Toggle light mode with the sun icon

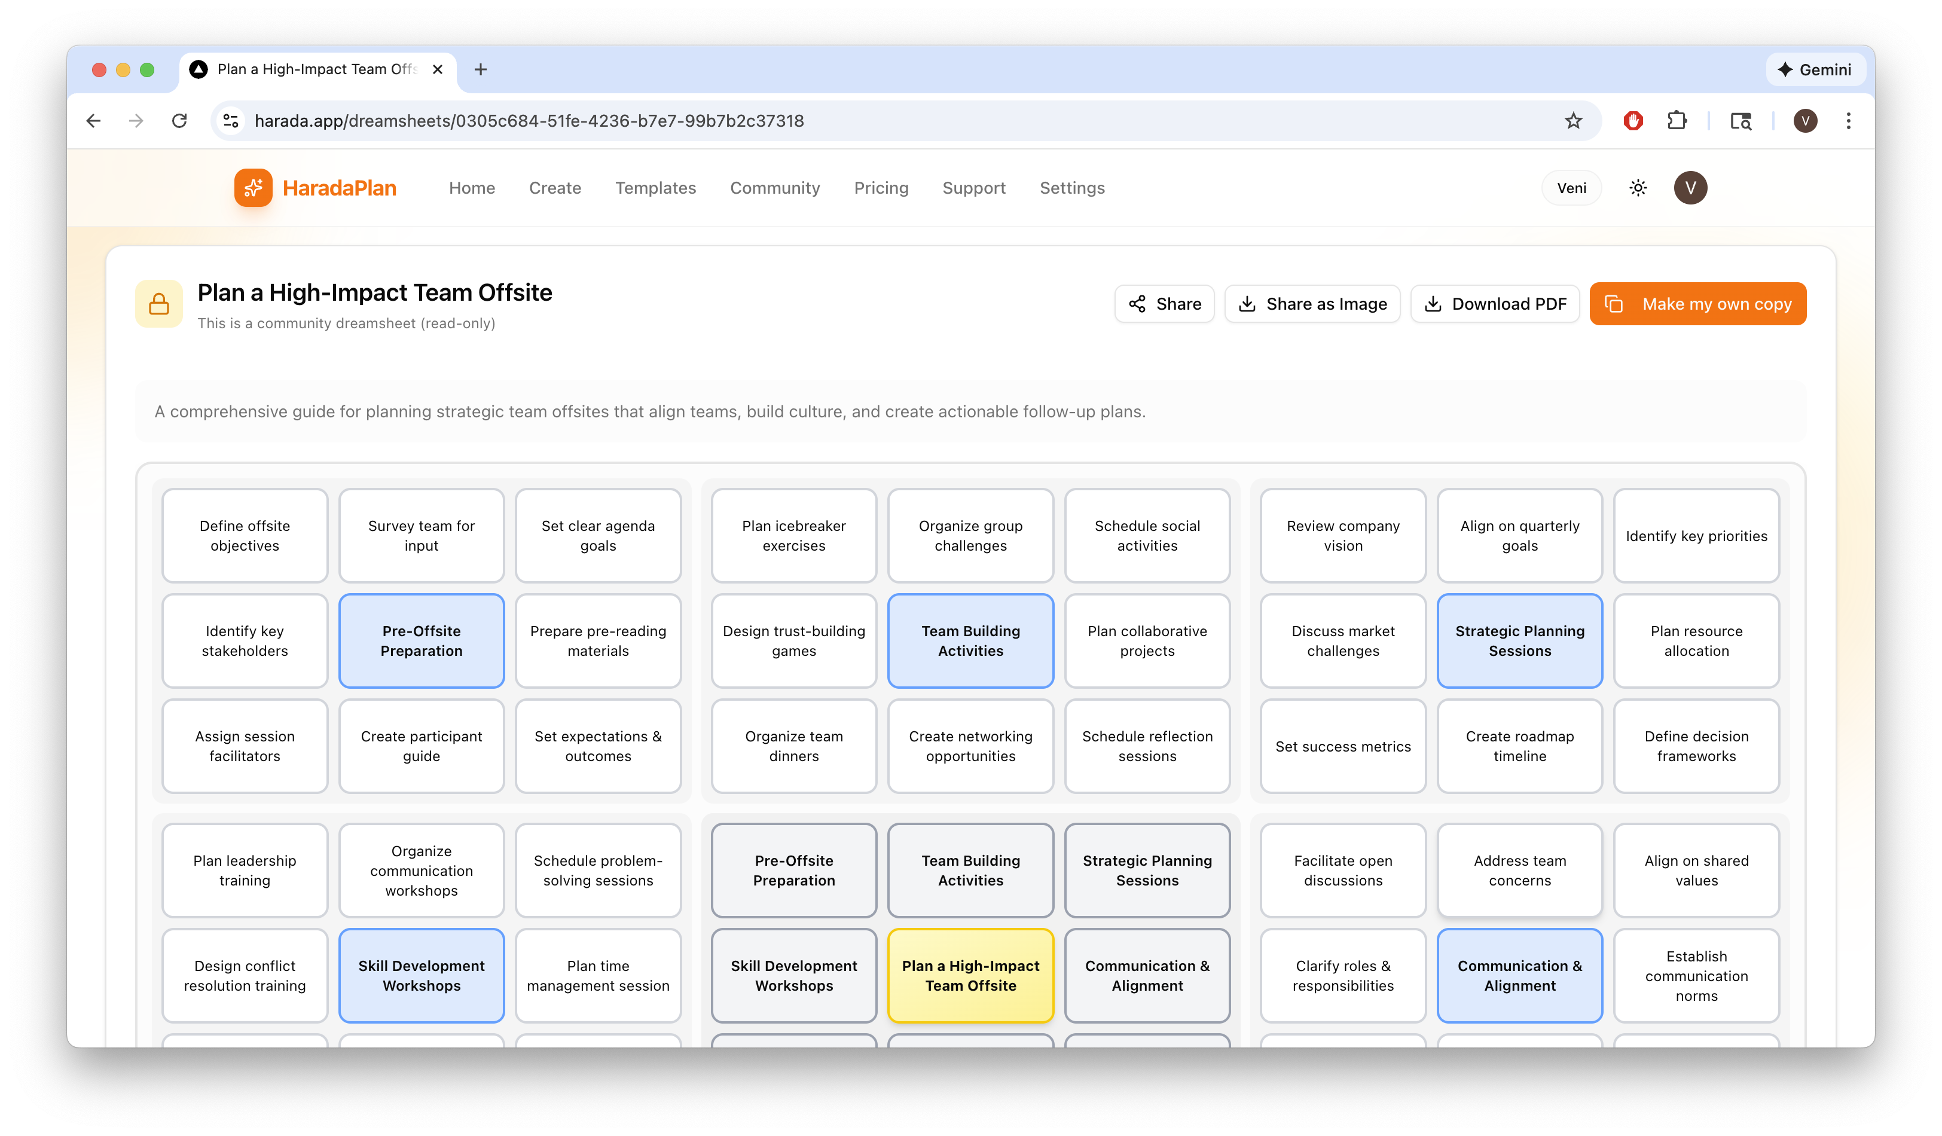click(1638, 187)
